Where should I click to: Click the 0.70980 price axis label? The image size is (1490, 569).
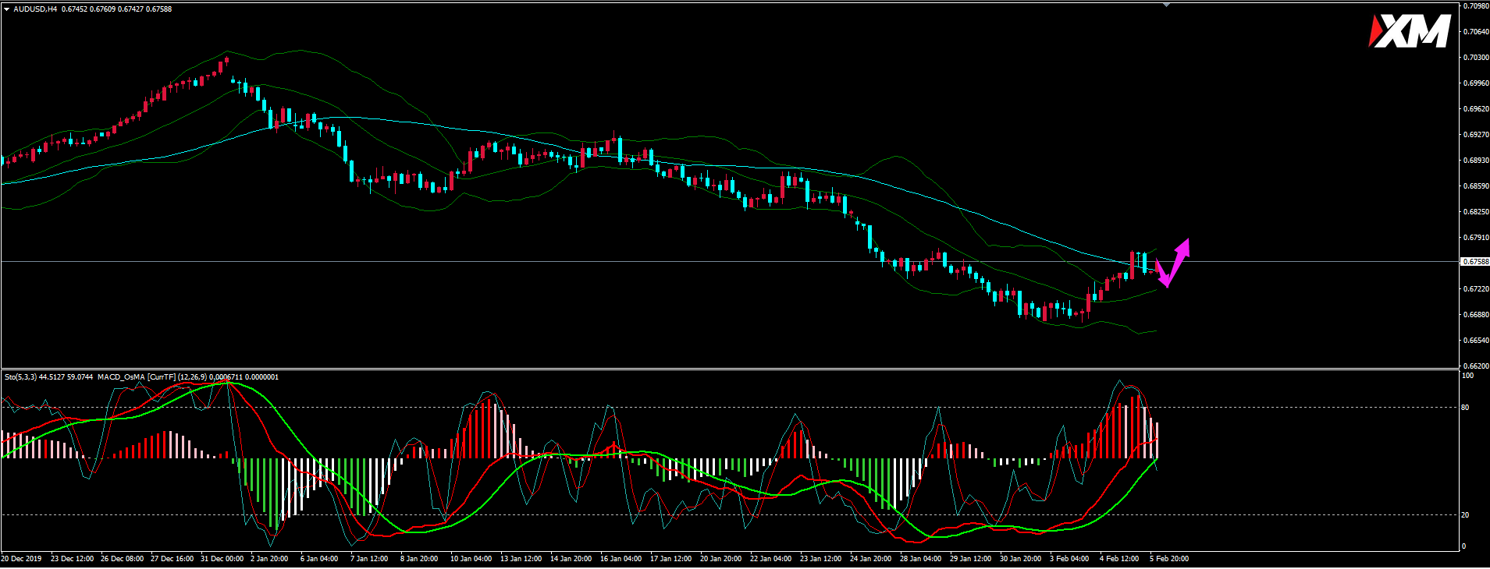(x=1477, y=6)
